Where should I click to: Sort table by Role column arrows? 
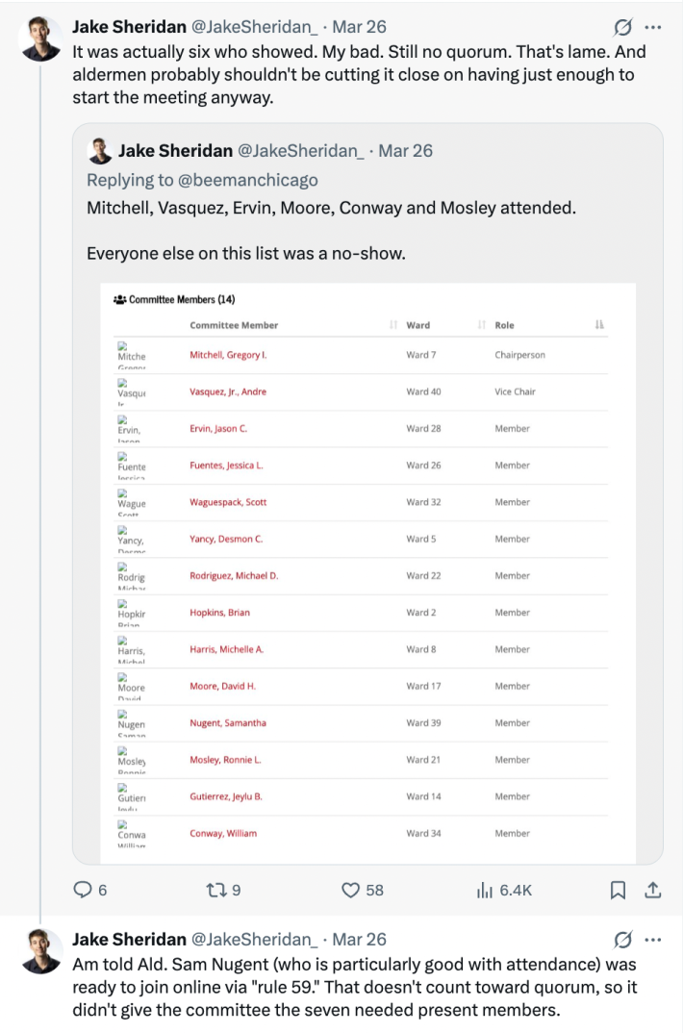(x=599, y=325)
